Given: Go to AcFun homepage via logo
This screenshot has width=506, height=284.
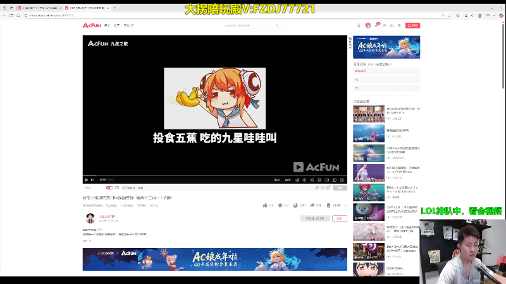Looking at the screenshot, I should tap(92, 25).
